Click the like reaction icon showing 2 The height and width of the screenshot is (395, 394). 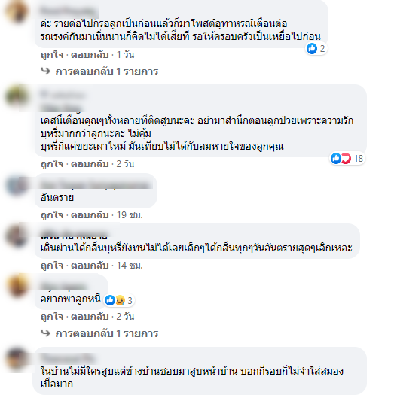coord(312,48)
